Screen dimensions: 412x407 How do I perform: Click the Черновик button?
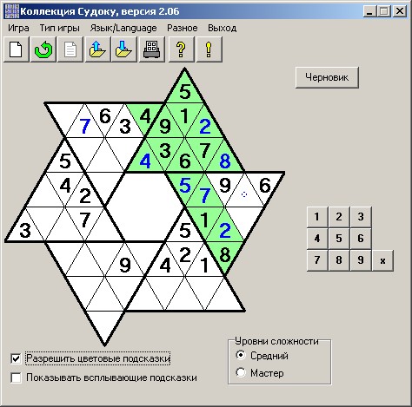[327, 77]
